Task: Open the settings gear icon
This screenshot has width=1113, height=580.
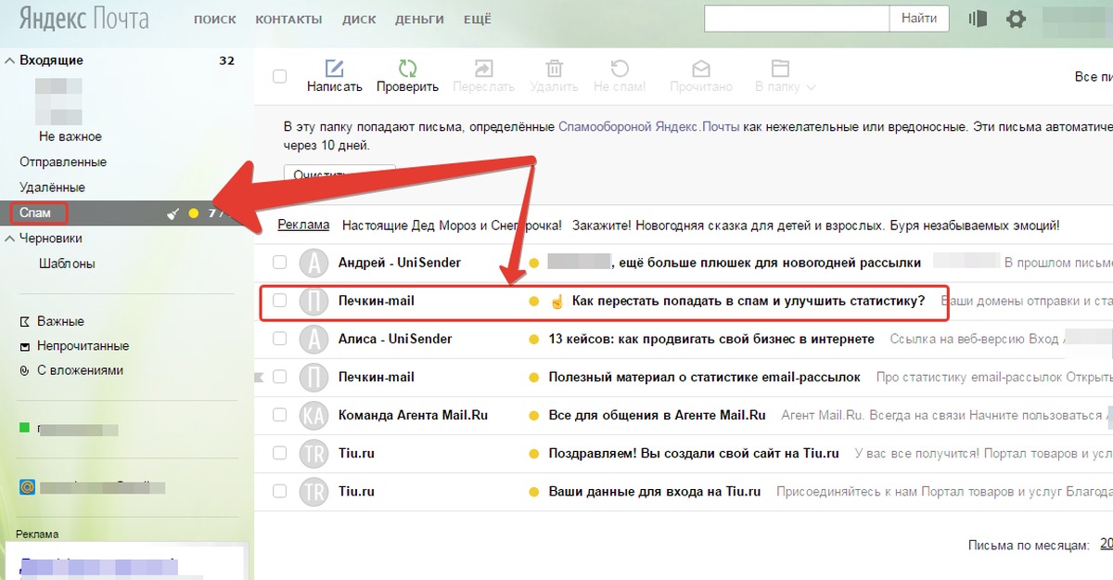Action: pyautogui.click(x=1017, y=19)
